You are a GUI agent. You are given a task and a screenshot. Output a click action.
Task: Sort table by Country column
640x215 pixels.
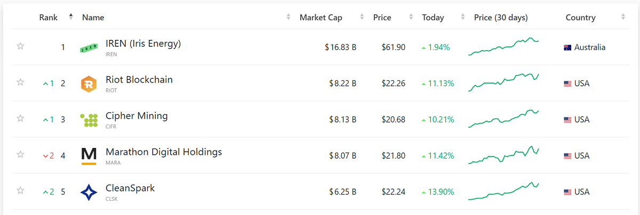pyautogui.click(x=580, y=18)
